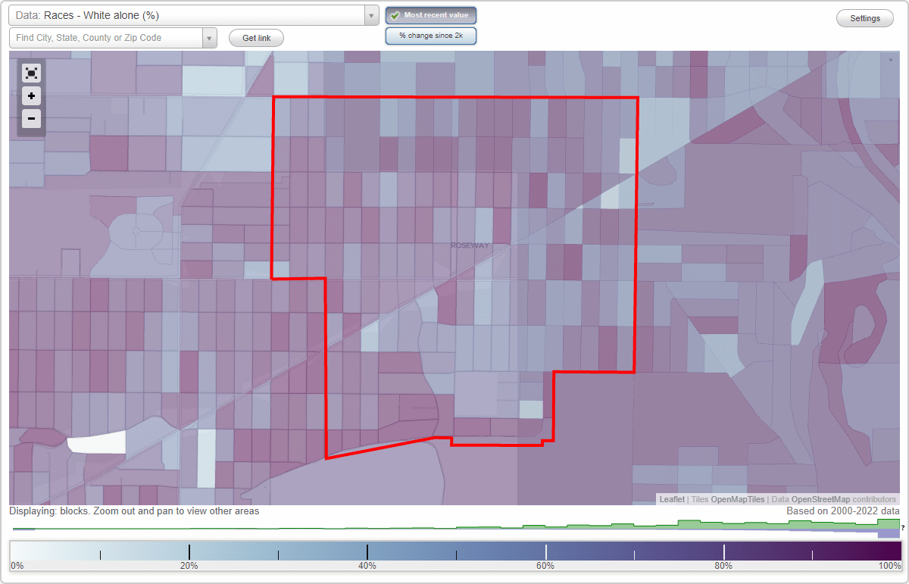
Task: Click the Find City, State, County or Zip field
Action: (107, 38)
